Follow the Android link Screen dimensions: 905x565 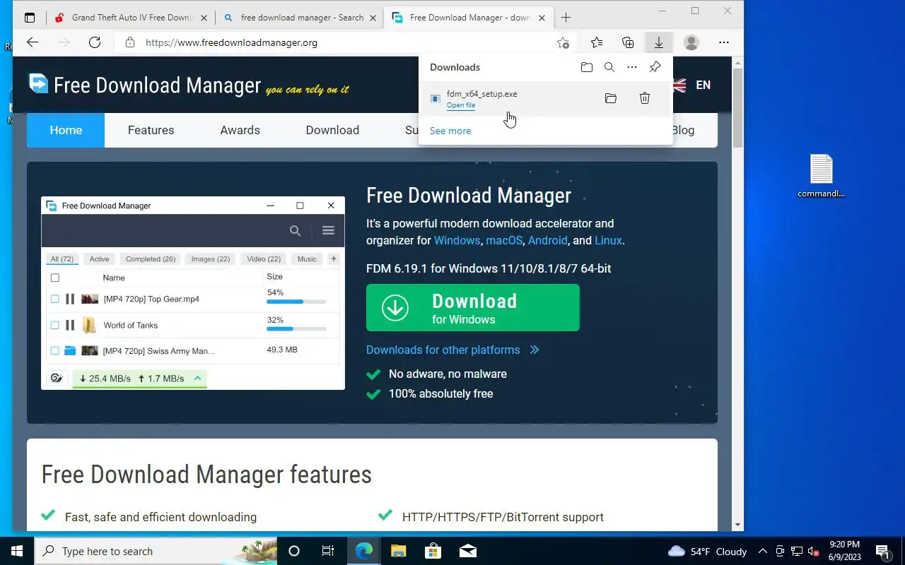[548, 240]
